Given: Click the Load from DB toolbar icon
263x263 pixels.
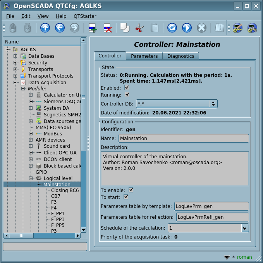Looking at the screenshot, I should click(13, 28).
